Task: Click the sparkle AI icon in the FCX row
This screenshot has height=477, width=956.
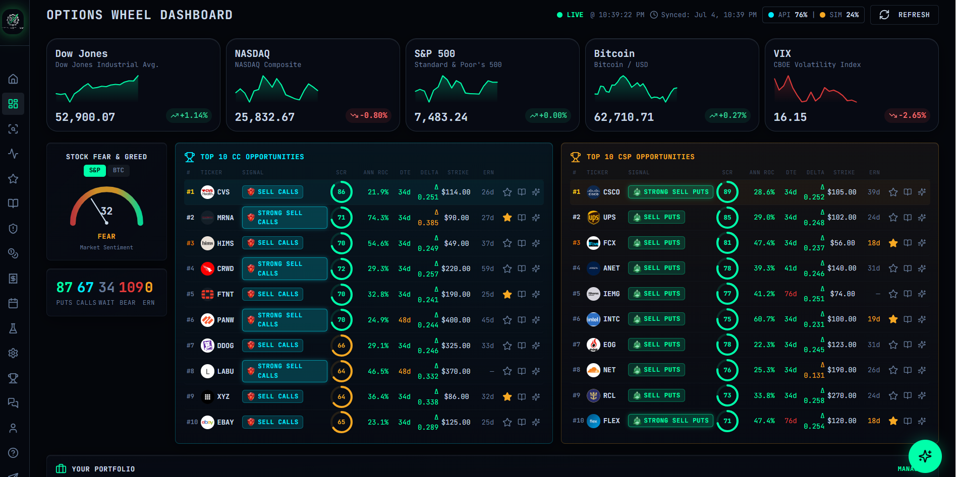Action: (922, 243)
